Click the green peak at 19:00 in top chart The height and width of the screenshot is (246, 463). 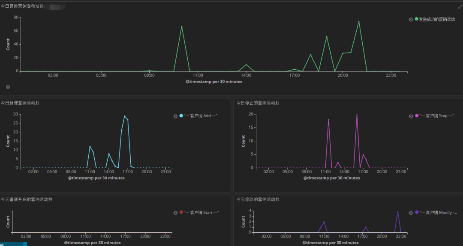coord(327,36)
